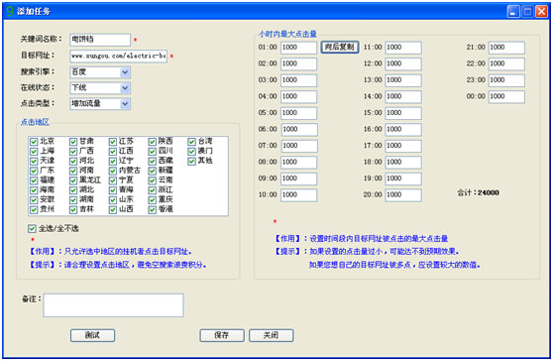Viewport: 553px width, 361px height.
Task: Click into the 备注 text area
Action: point(113,305)
